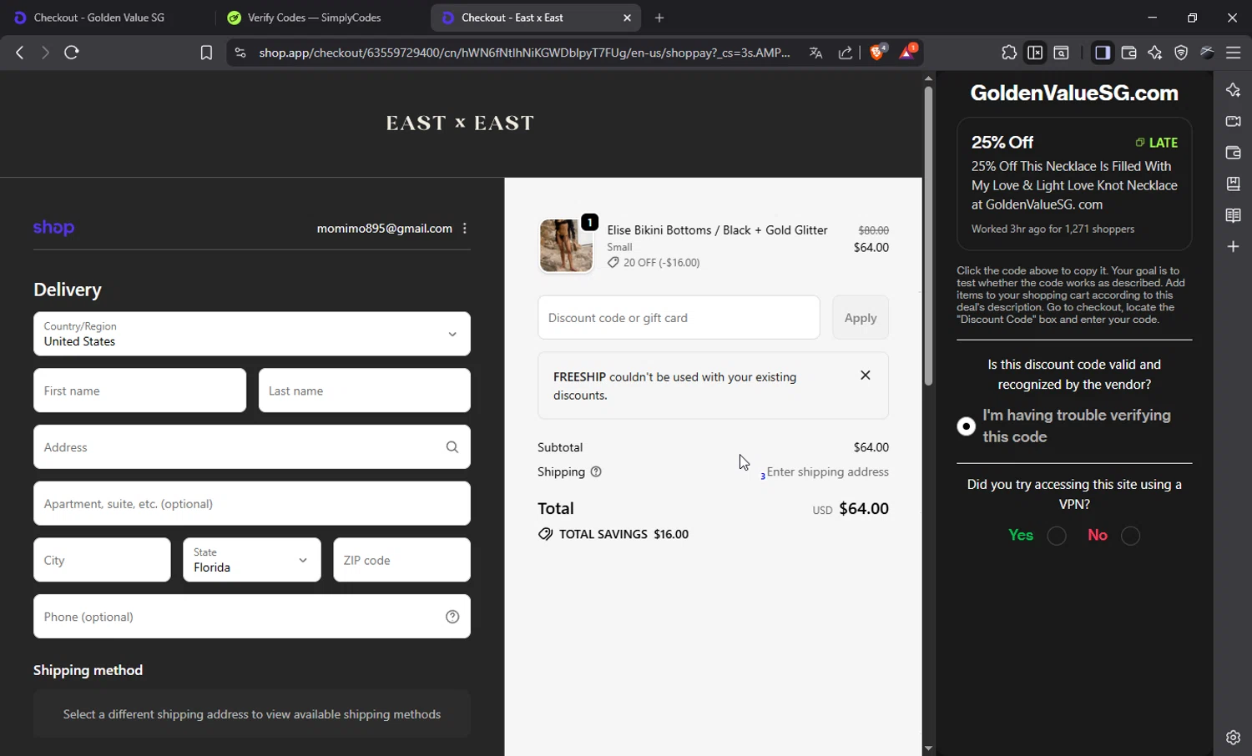Select No for VPN question
Screen dimensions: 1252x756
click(1130, 536)
